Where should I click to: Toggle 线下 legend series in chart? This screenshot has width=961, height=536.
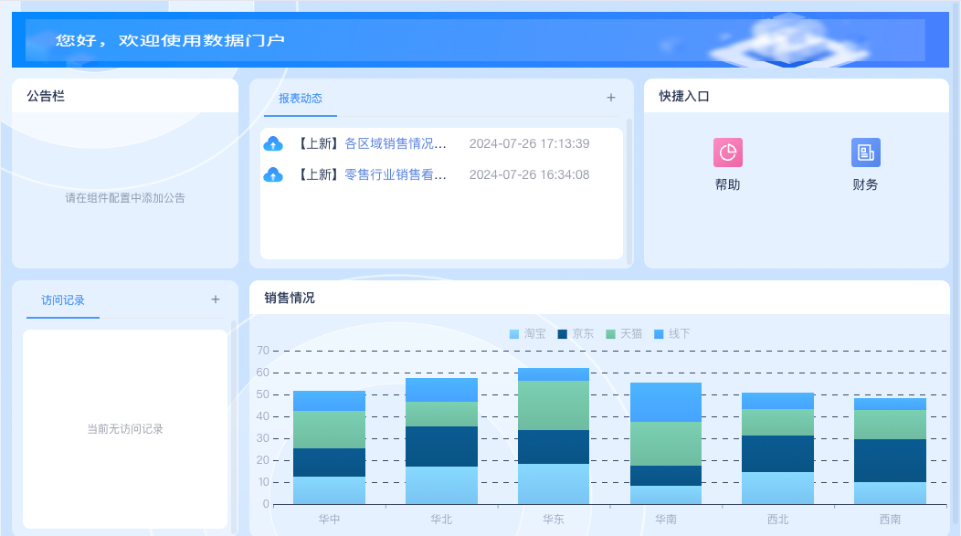(672, 334)
